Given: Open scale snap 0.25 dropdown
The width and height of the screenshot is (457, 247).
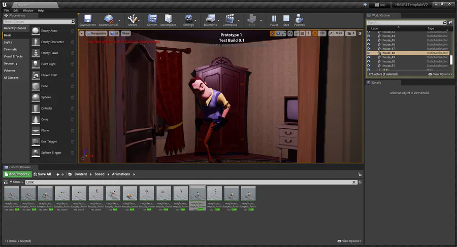Looking at the screenshot, I should tap(339, 33).
